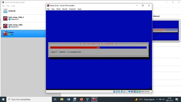Open Súgó menu in VirtualBox Manager window
The width and height of the screenshot is (181, 102).
pyautogui.click(x=13, y=6)
